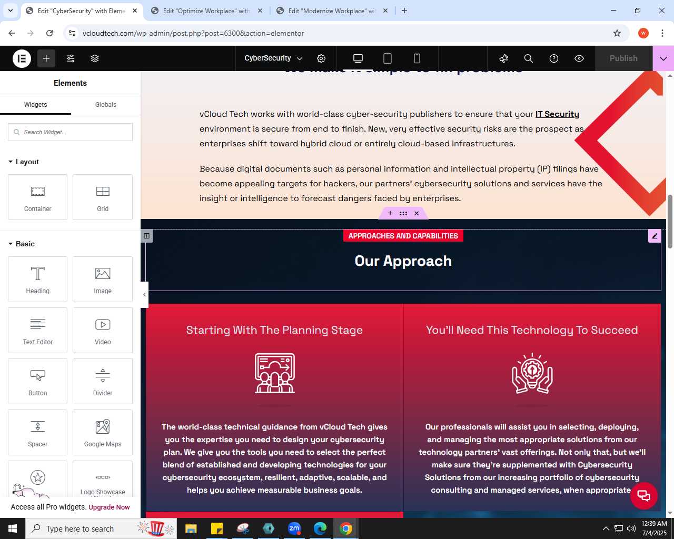This screenshot has width=674, height=539.
Task: Select the Our Approach heading
Action: pos(403,261)
